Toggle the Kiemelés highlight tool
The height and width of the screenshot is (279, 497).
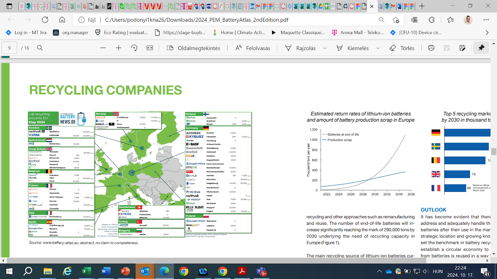coord(353,48)
